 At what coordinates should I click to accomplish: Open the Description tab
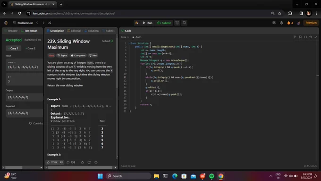tap(56, 31)
